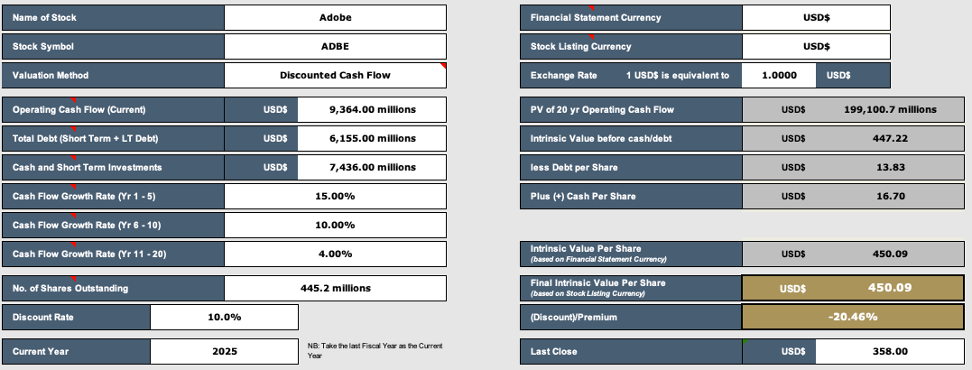Click USD$ unit beside Total Debt value
972x370 pixels.
pos(275,138)
